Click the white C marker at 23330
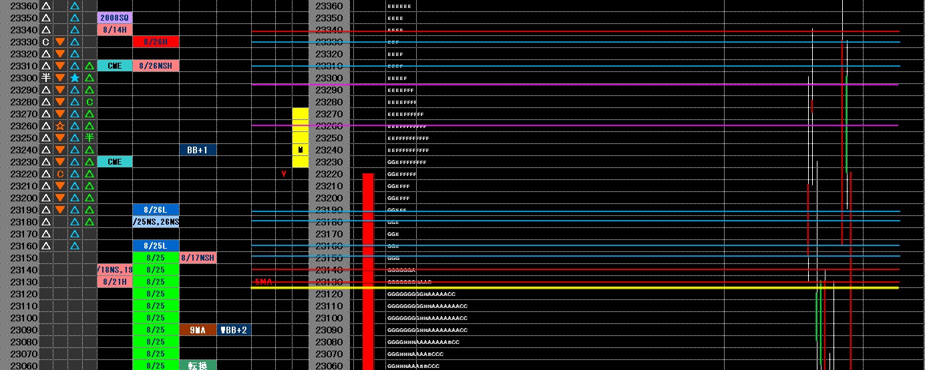925x370 pixels. tap(45, 42)
